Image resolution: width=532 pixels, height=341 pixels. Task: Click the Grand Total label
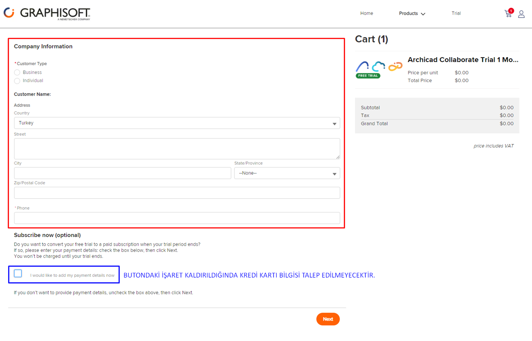(x=374, y=124)
